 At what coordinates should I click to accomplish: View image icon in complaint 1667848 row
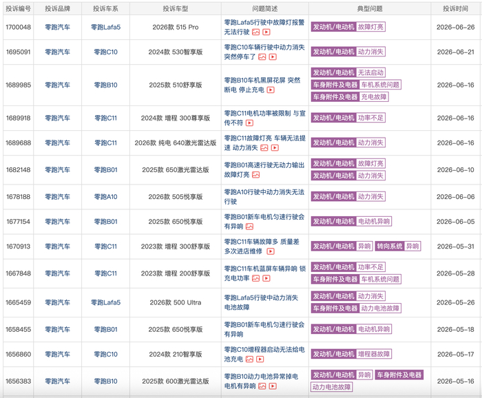pyautogui.click(x=255, y=278)
